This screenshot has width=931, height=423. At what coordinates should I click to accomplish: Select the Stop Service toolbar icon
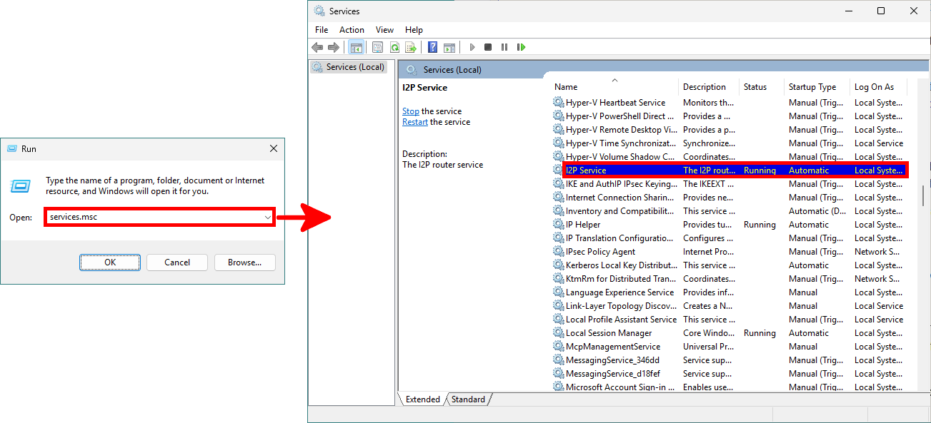coord(488,46)
